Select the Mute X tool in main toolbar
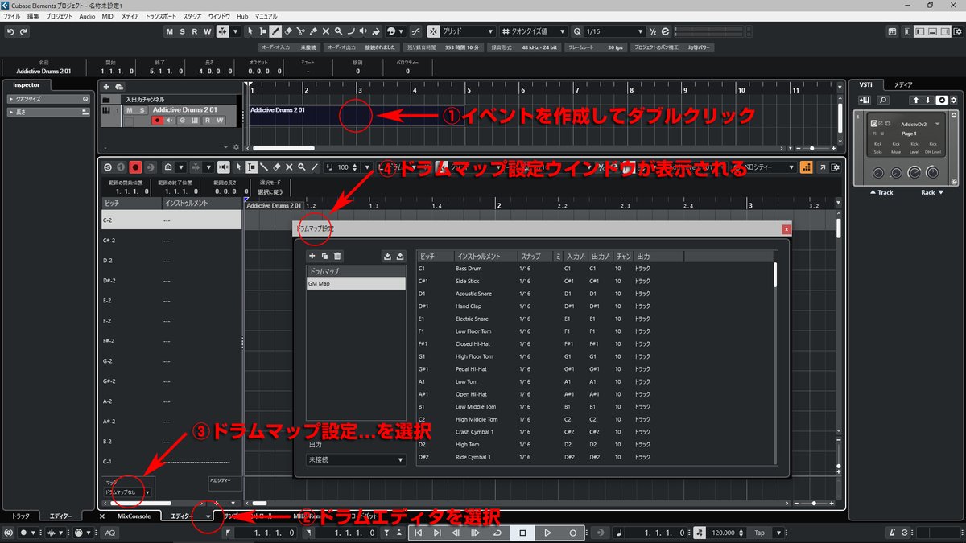 [x=325, y=31]
